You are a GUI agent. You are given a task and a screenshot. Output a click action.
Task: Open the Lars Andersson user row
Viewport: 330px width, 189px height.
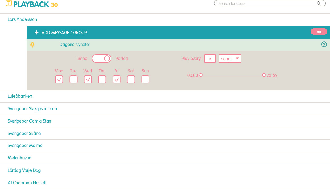click(165, 19)
